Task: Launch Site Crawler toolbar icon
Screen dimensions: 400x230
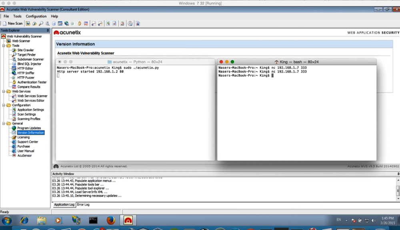Action: tap(34, 24)
